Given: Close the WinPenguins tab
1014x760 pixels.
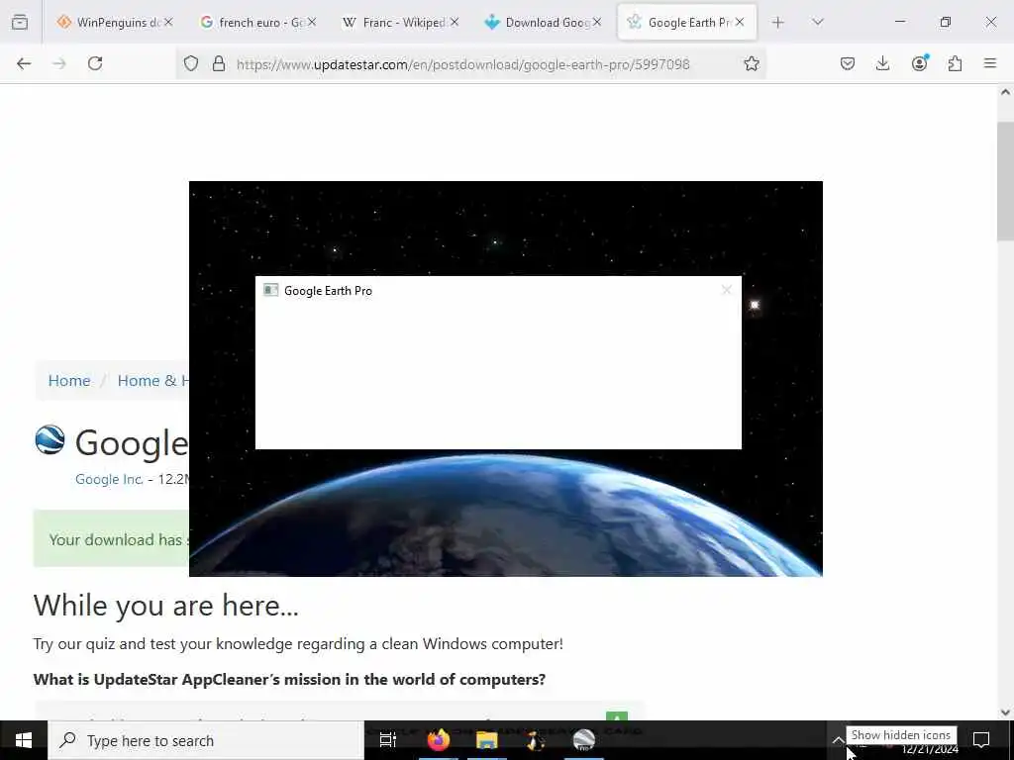Looking at the screenshot, I should coord(168,22).
